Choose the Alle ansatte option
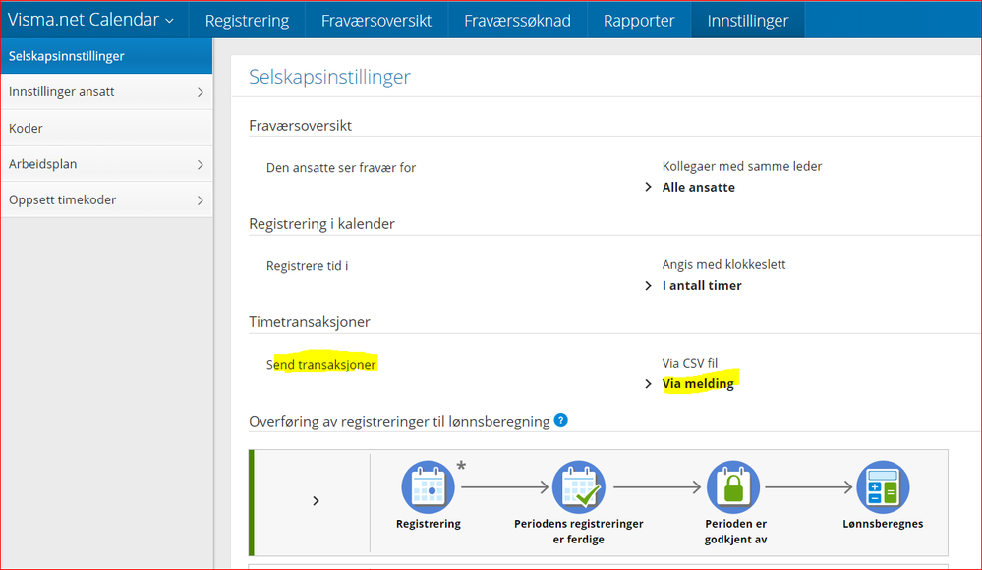Image resolution: width=982 pixels, height=570 pixels. (x=698, y=187)
